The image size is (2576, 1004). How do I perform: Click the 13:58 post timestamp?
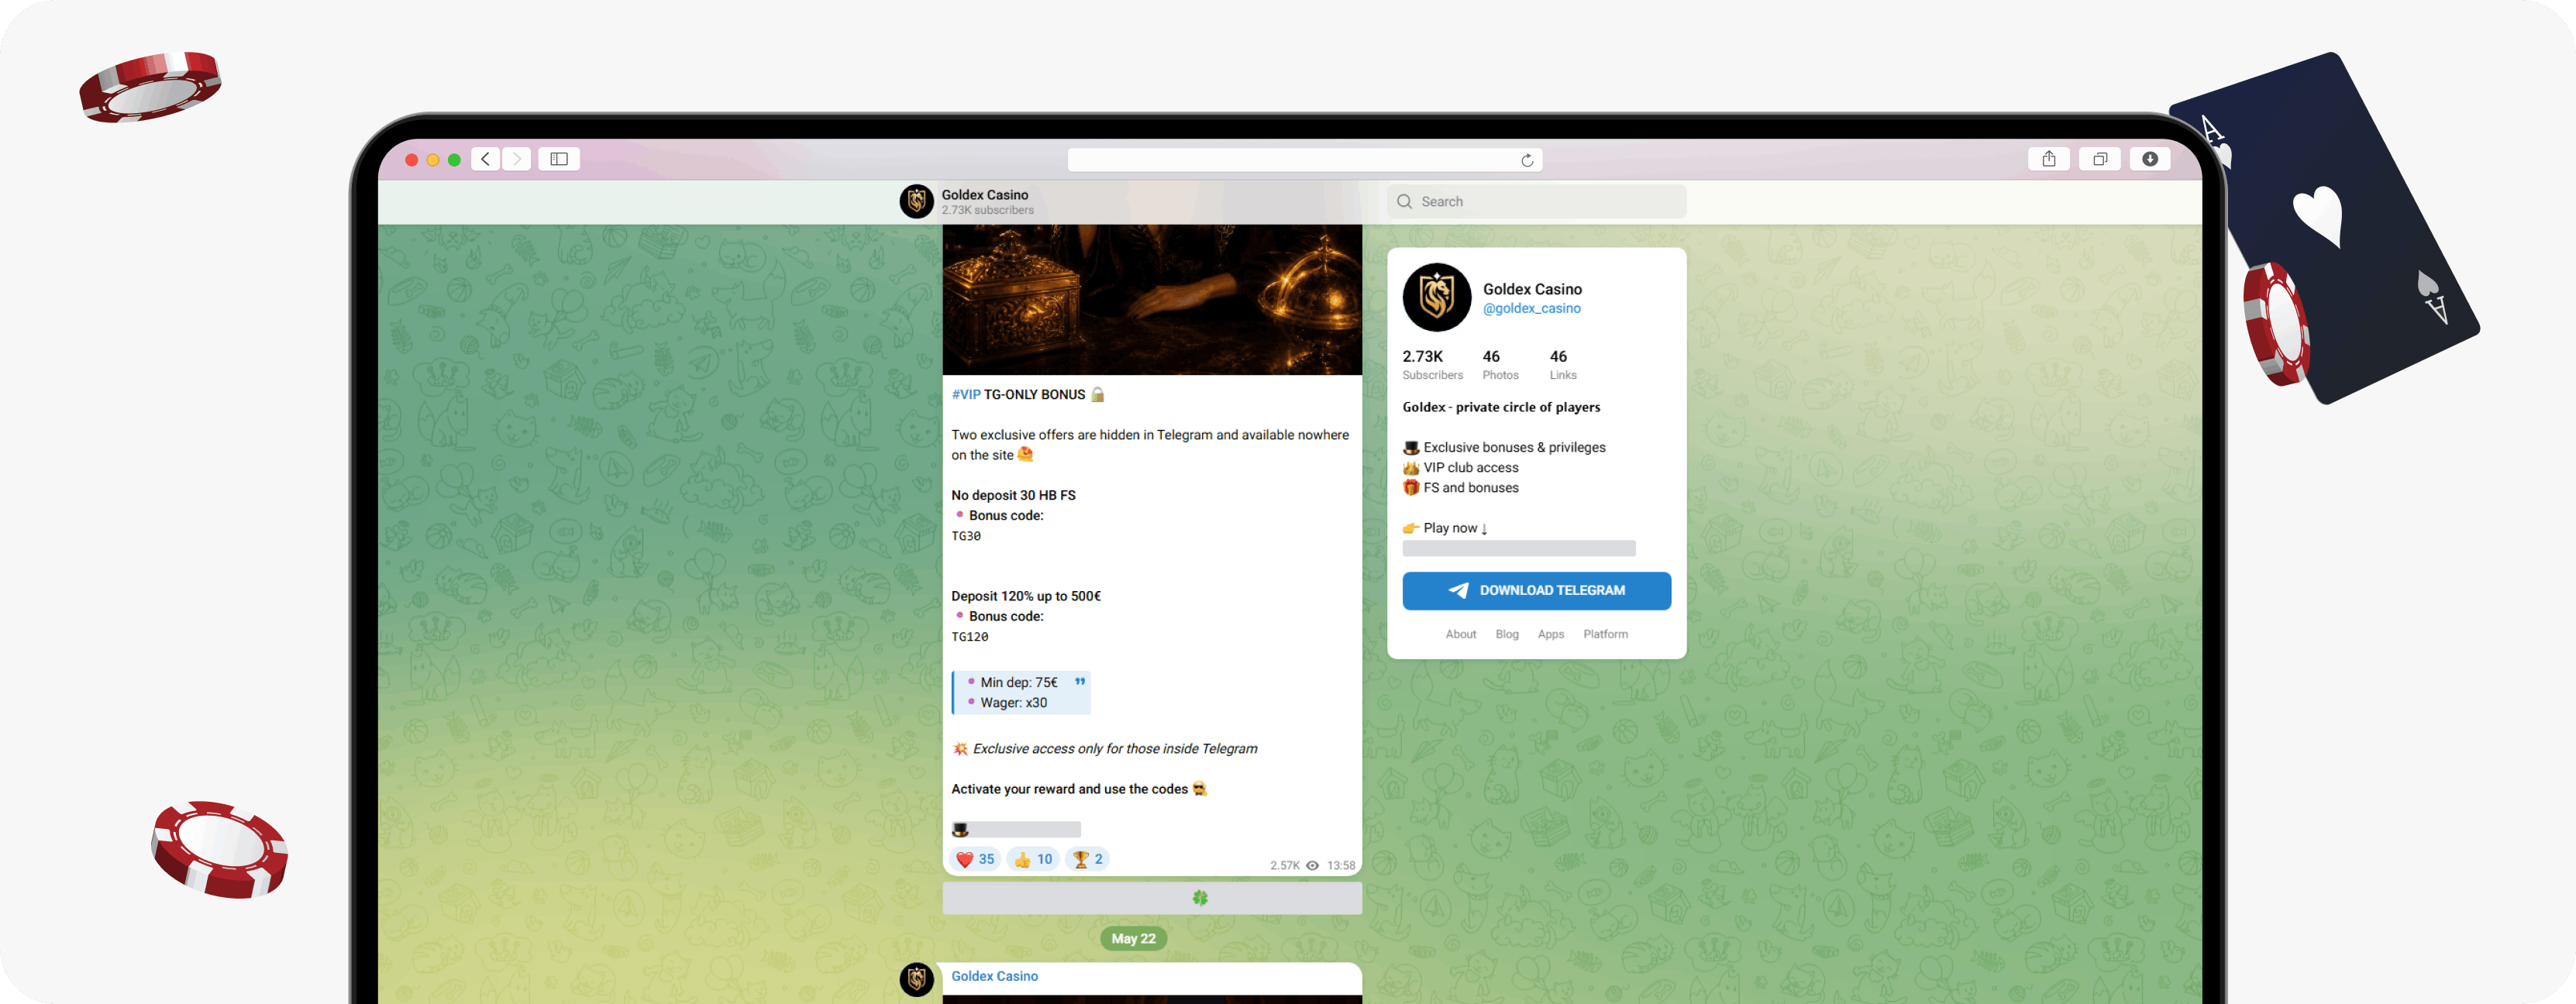[x=1341, y=866]
